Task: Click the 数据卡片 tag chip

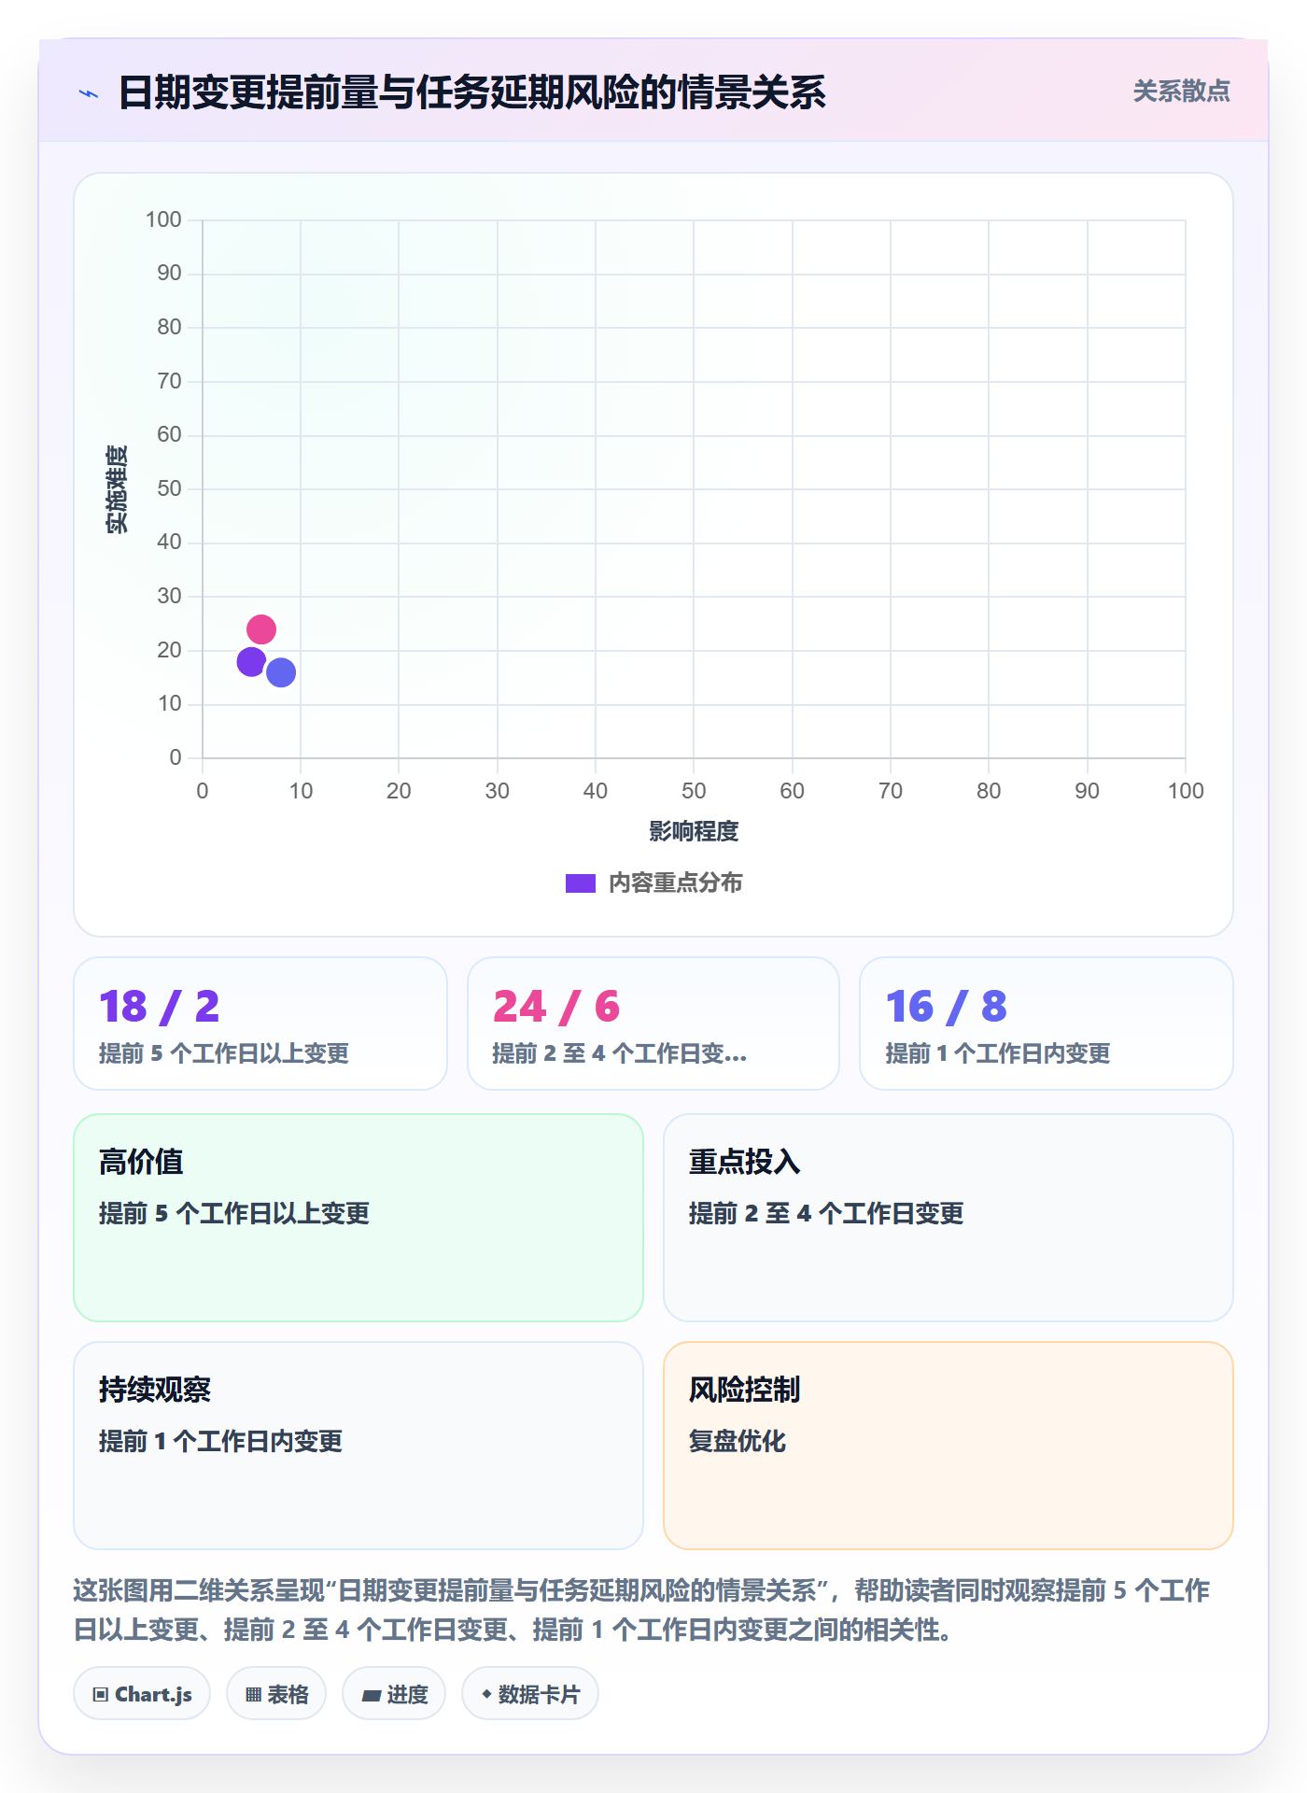Action: pos(530,1694)
